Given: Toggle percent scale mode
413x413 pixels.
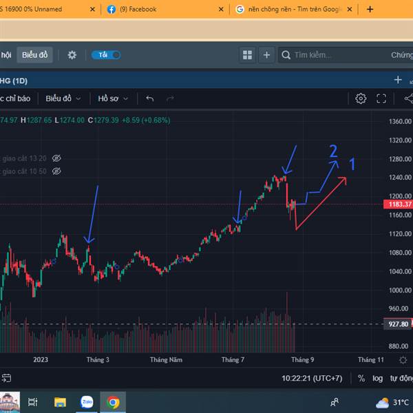Looking at the screenshot, I should [x=361, y=379].
